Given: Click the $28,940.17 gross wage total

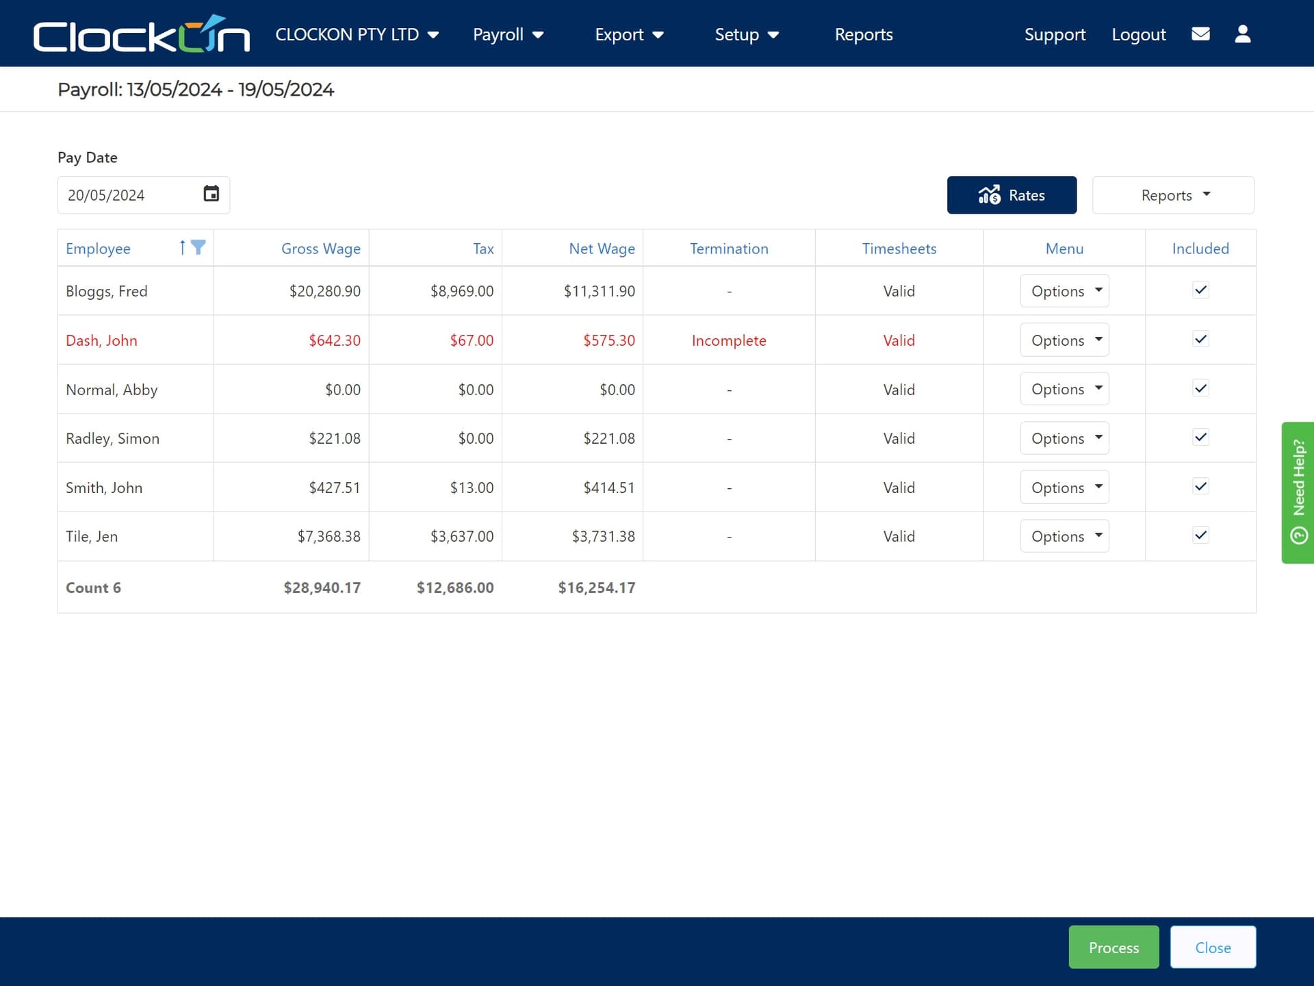Looking at the screenshot, I should click(x=322, y=587).
